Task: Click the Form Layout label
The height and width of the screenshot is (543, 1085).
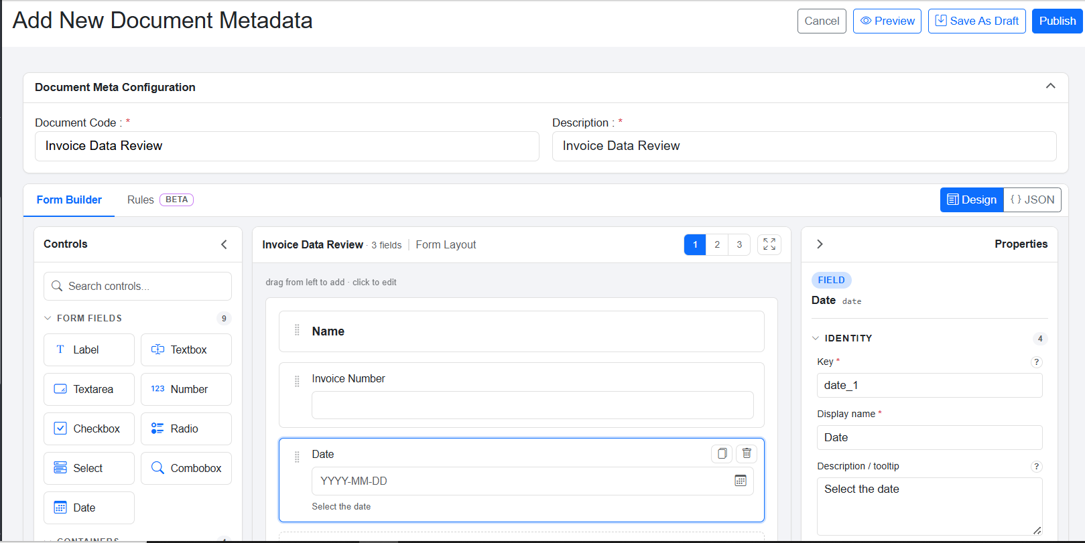Action: tap(446, 245)
